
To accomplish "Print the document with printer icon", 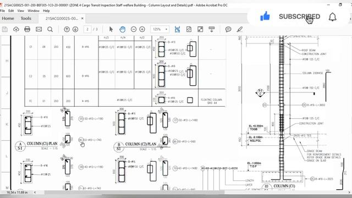I will point(27,29).
